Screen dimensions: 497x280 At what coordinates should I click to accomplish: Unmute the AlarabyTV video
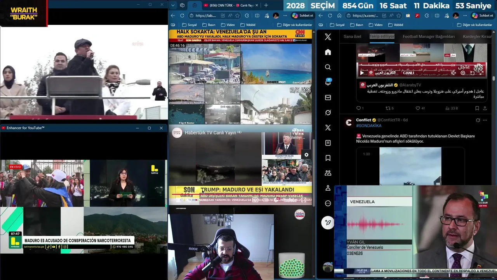453,73
